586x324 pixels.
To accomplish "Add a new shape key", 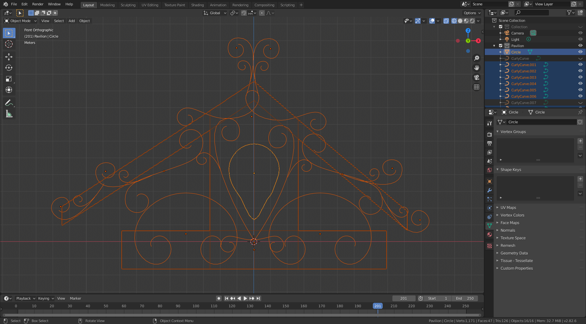I will (580, 179).
